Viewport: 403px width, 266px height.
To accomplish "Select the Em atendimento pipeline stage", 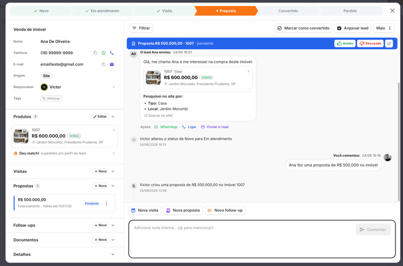I will [102, 11].
